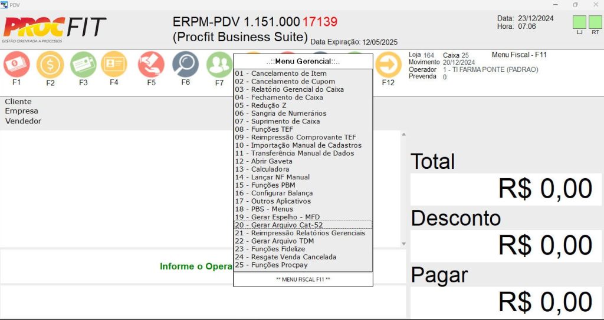The image size is (604, 320).
Task: Select 01 - Cancelamento de Item
Action: pos(303,74)
